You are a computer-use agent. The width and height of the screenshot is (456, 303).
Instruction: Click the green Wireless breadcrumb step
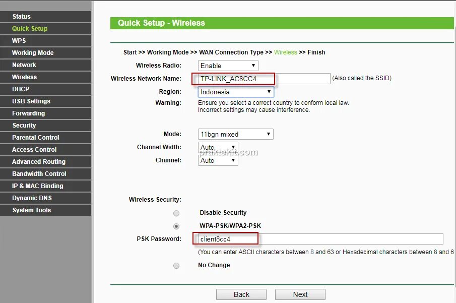pos(285,52)
